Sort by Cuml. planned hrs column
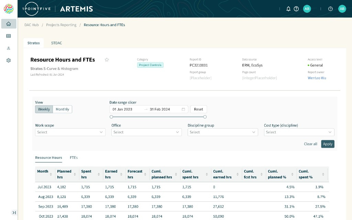Image resolution: width=352 pixels, height=220 pixels. coord(176,174)
